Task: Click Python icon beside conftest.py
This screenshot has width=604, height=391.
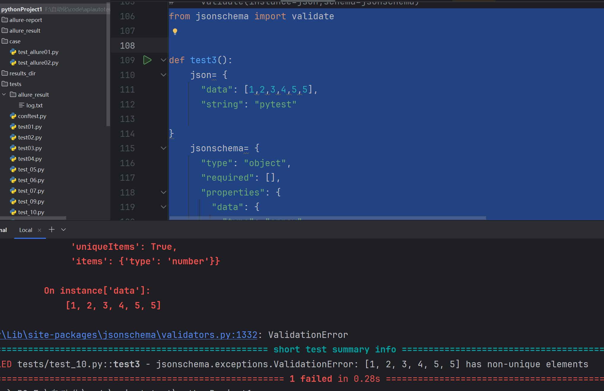Action: click(x=13, y=116)
